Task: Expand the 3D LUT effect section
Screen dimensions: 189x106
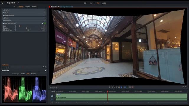Action: (x=3, y=13)
